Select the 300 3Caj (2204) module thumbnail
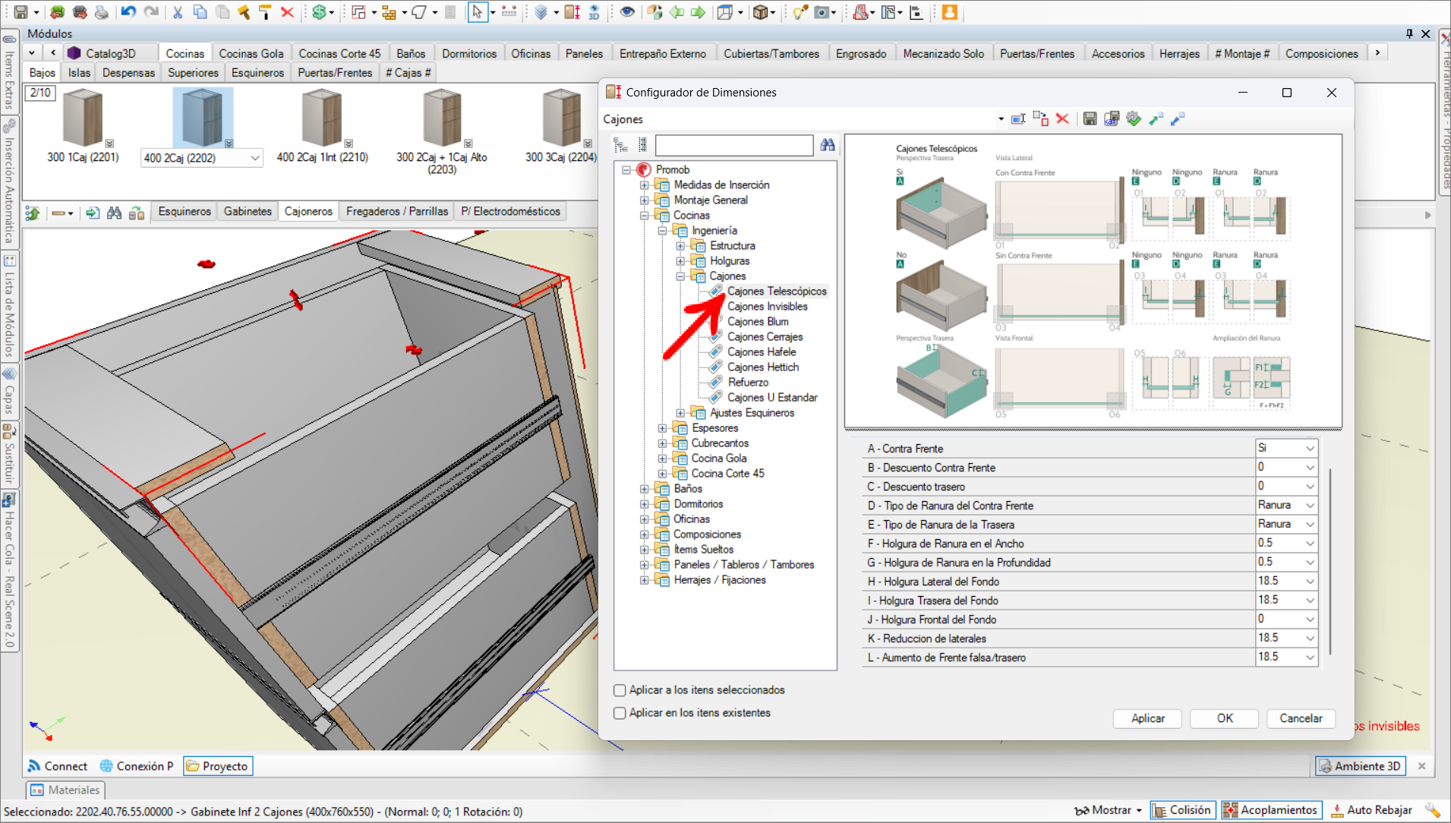The image size is (1451, 823). [x=561, y=118]
